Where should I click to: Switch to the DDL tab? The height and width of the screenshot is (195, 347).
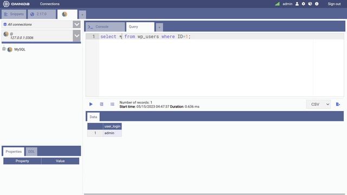pos(31,152)
